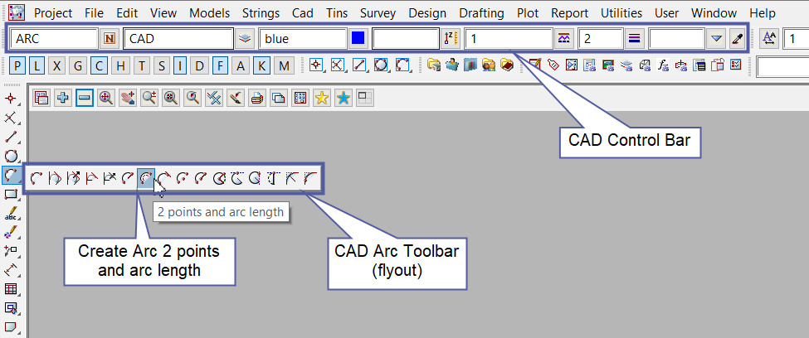809x338 pixels.
Task: Toggle the F snap button
Action: point(221,66)
